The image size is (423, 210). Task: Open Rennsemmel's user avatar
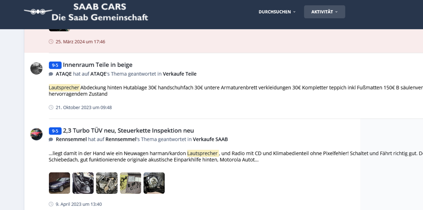[37, 134]
